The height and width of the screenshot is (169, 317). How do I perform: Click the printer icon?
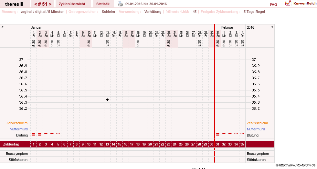121,4
